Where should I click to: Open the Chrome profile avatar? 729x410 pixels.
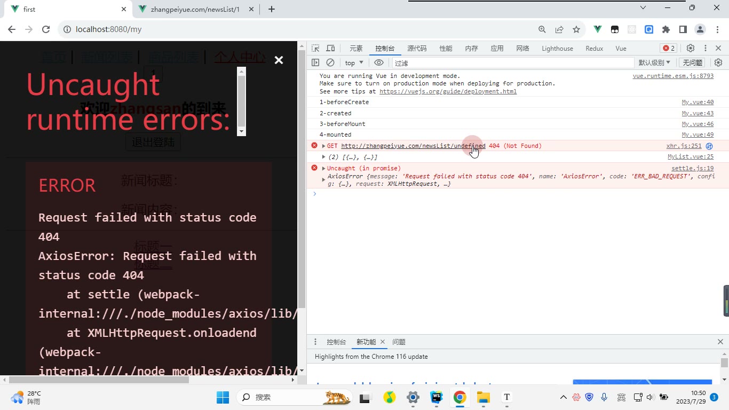click(x=700, y=29)
